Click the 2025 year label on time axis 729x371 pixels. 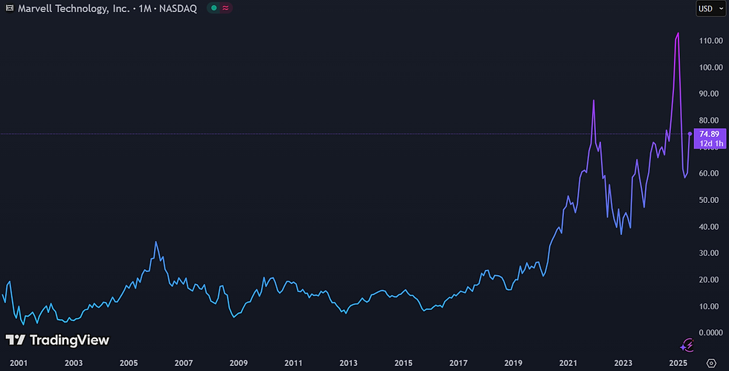[x=678, y=363]
